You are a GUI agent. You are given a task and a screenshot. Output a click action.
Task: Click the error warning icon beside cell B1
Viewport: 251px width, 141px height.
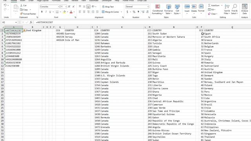[x=24, y=31]
